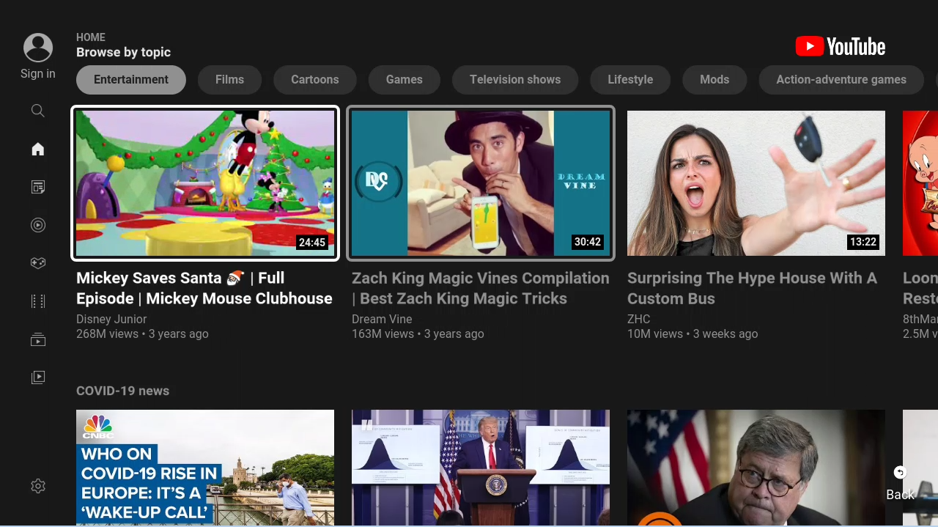Click the circled play icon in sidebar
The width and height of the screenshot is (938, 527).
[x=38, y=225]
